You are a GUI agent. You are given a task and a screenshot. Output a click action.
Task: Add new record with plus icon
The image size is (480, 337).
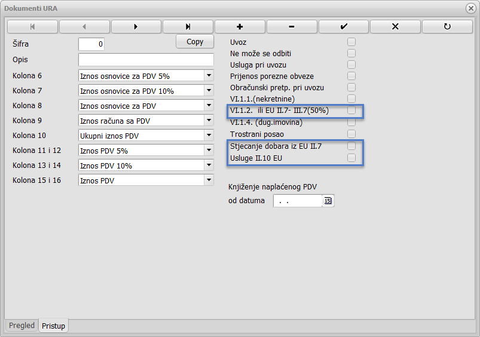240,27
